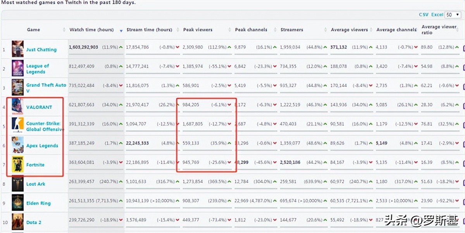Screen dimensions: 465x233
Task: Click the VALORANT game cover icon
Action: pos(17,107)
